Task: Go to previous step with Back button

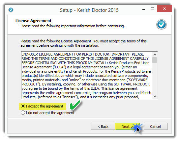Action: 103,127
